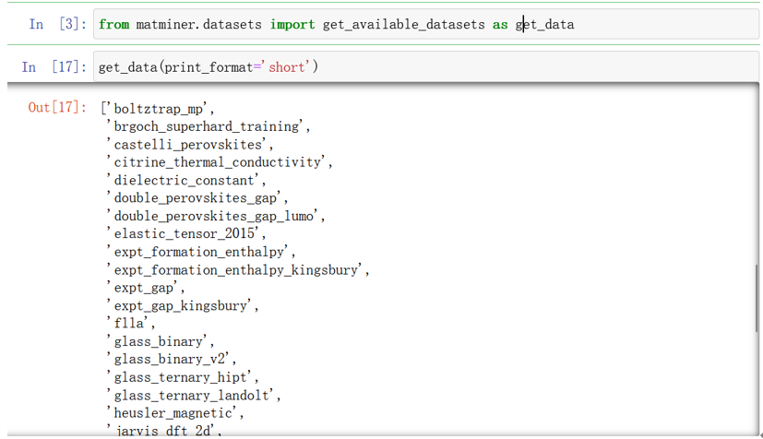Click the 'glass_ternary_landolt' output line
Screen dimensions: 763x439
[x=197, y=395]
